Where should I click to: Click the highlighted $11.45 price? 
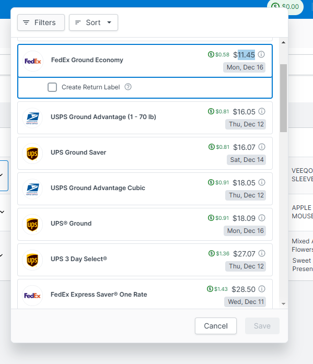(244, 55)
